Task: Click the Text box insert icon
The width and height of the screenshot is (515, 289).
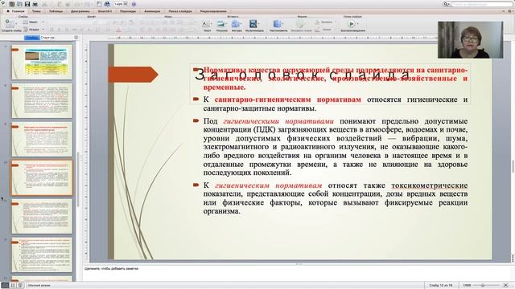Action: point(206,23)
